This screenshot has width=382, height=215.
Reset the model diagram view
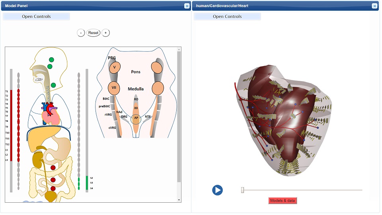[93, 33]
